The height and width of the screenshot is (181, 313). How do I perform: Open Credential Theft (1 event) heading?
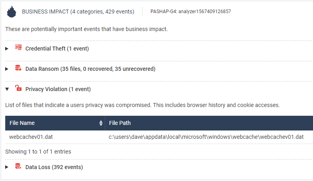(57, 49)
